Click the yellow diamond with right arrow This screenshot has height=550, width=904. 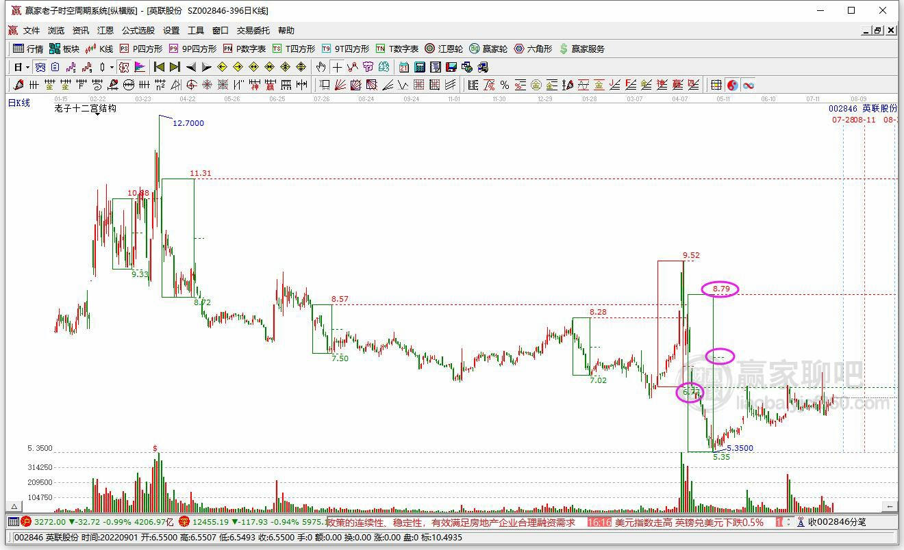(238, 67)
